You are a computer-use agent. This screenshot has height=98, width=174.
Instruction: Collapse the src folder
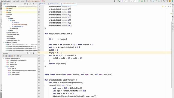(x=5, y=16)
